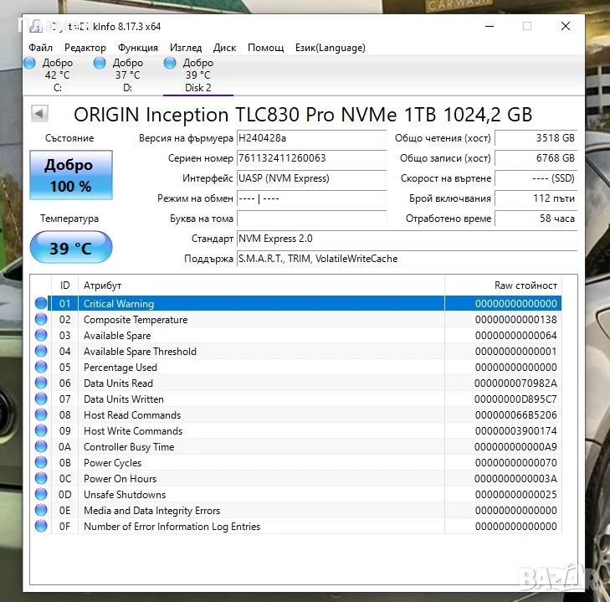Select the Available Spare row
610x602 pixels.
298,336
